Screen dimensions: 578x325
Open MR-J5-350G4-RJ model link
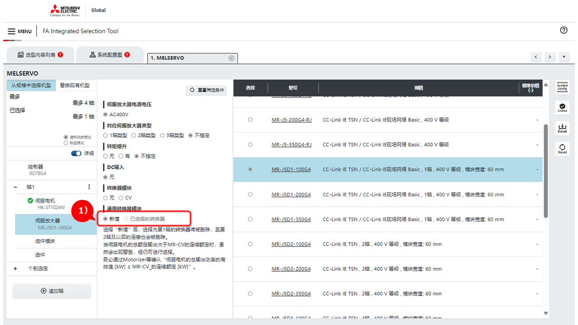(x=291, y=145)
